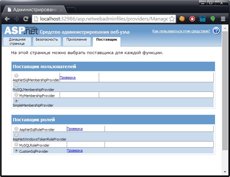
Task: Reload the page with refresh icon
Action: pyautogui.click(x=26, y=19)
